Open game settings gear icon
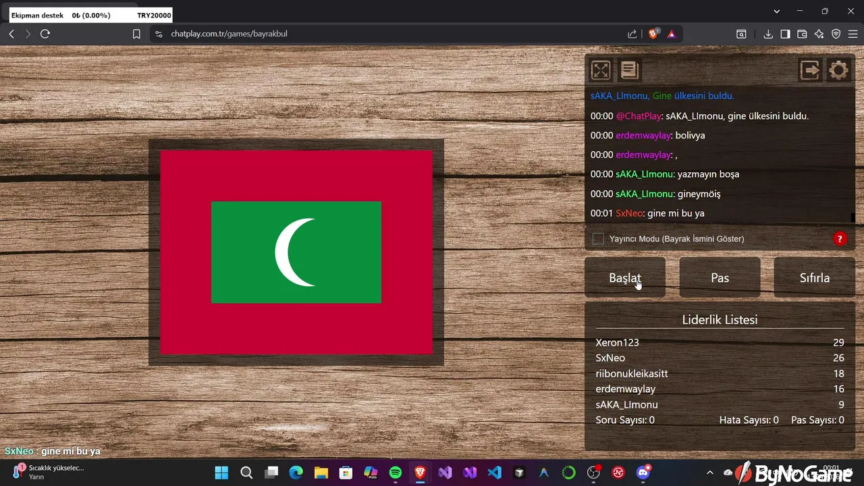 (838, 70)
